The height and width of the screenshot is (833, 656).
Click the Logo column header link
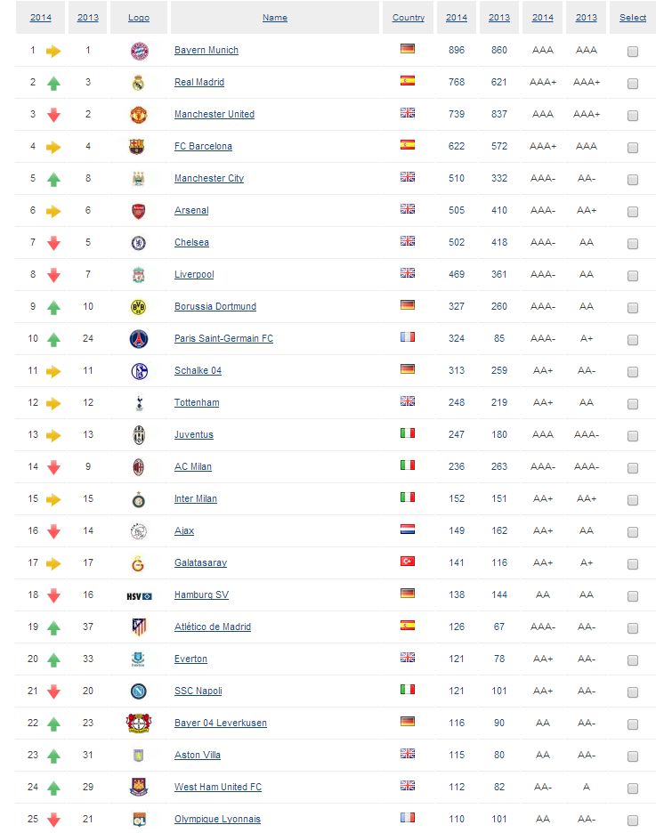[x=139, y=18]
